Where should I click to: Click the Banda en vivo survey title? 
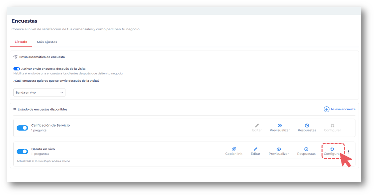tap(43, 149)
